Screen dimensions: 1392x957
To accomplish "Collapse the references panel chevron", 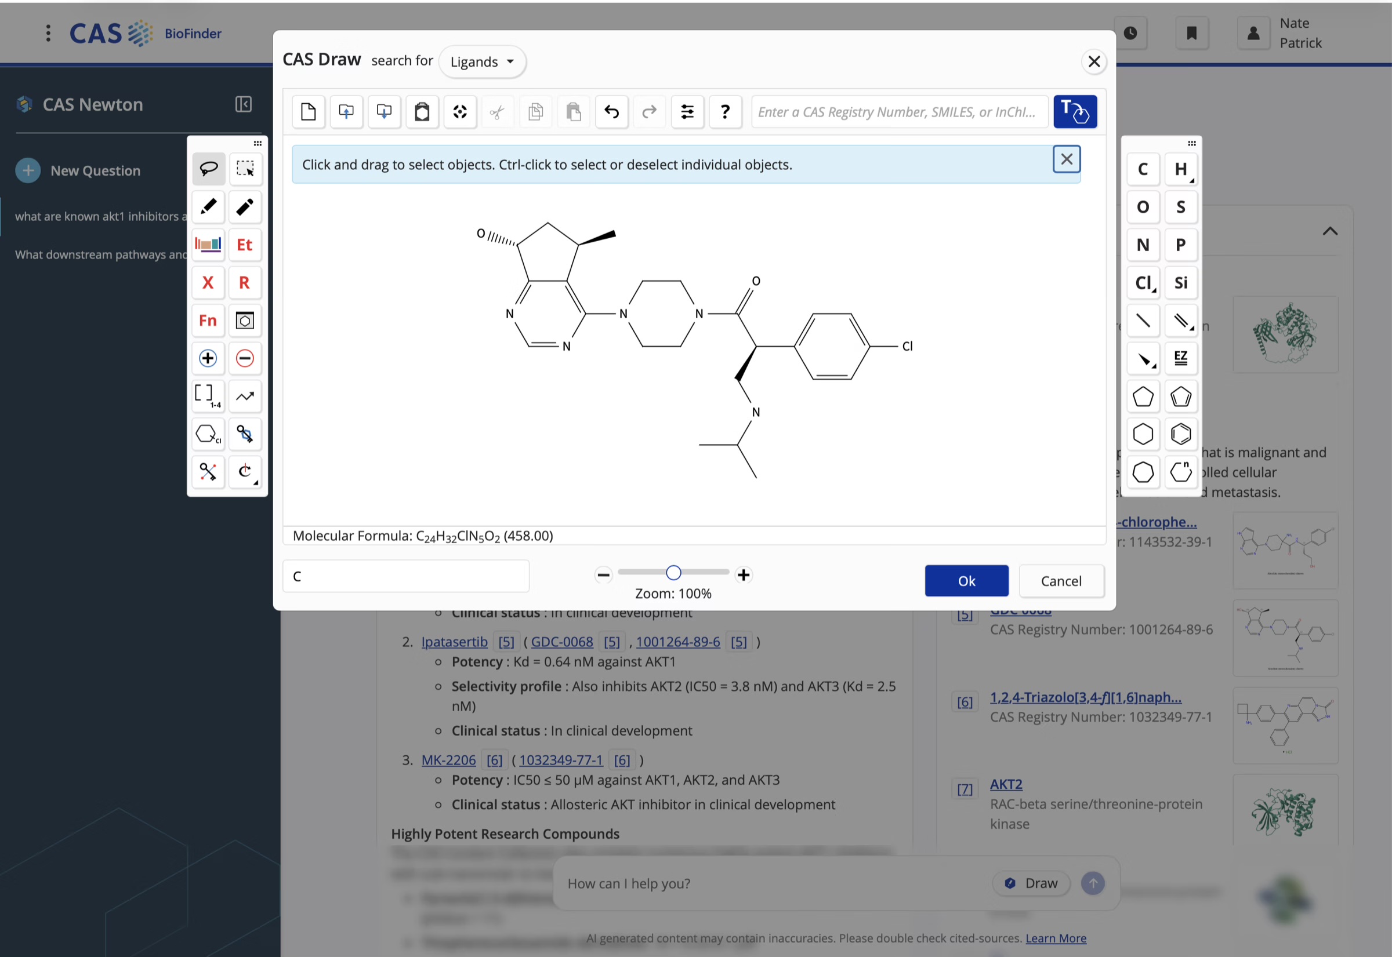I will point(1329,231).
